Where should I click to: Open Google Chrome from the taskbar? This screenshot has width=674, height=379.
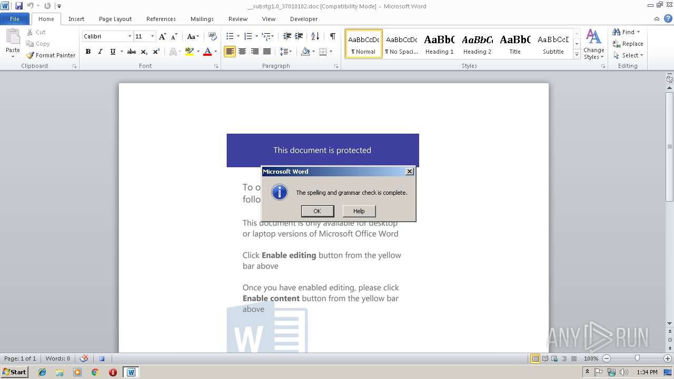pyautogui.click(x=95, y=372)
